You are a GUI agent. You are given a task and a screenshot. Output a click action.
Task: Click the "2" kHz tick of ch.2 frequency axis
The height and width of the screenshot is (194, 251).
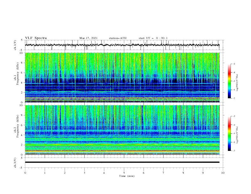(x=22, y=145)
